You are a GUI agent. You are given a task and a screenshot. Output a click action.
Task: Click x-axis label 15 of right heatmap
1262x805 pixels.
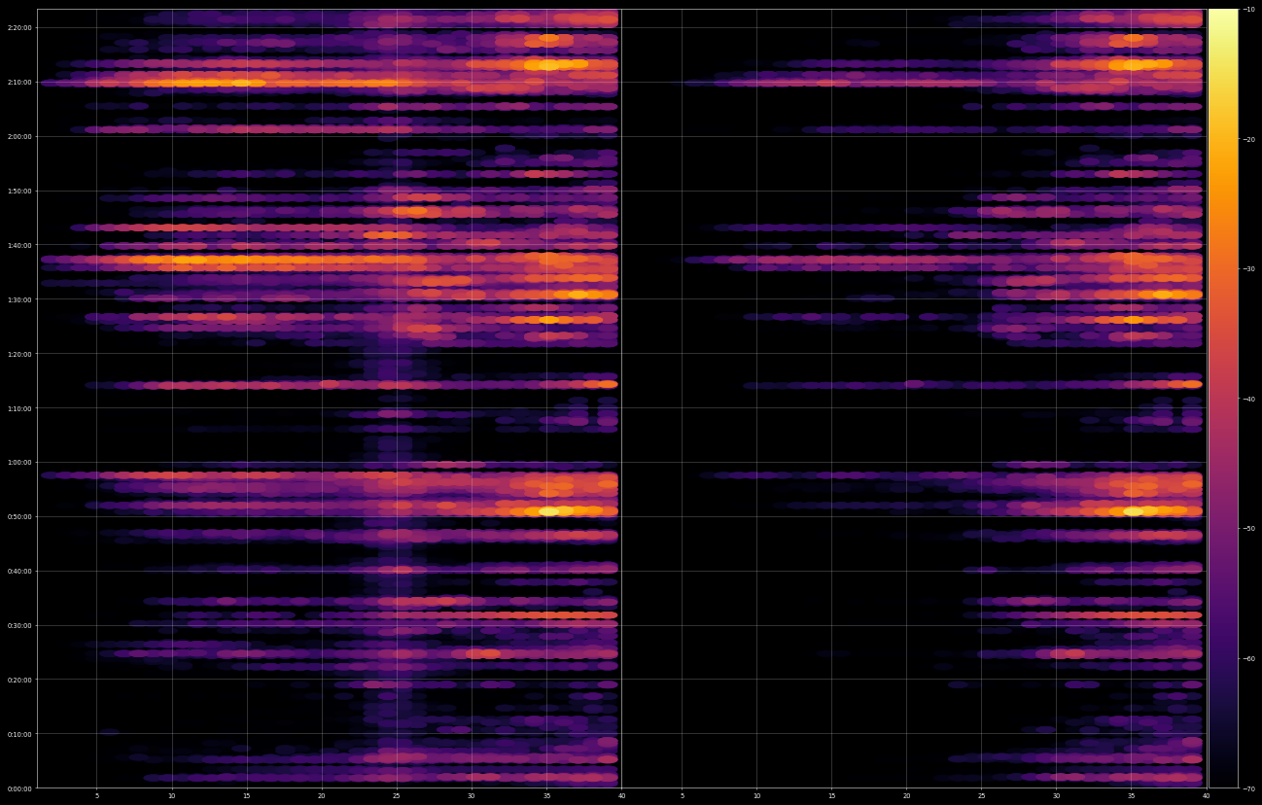(832, 796)
